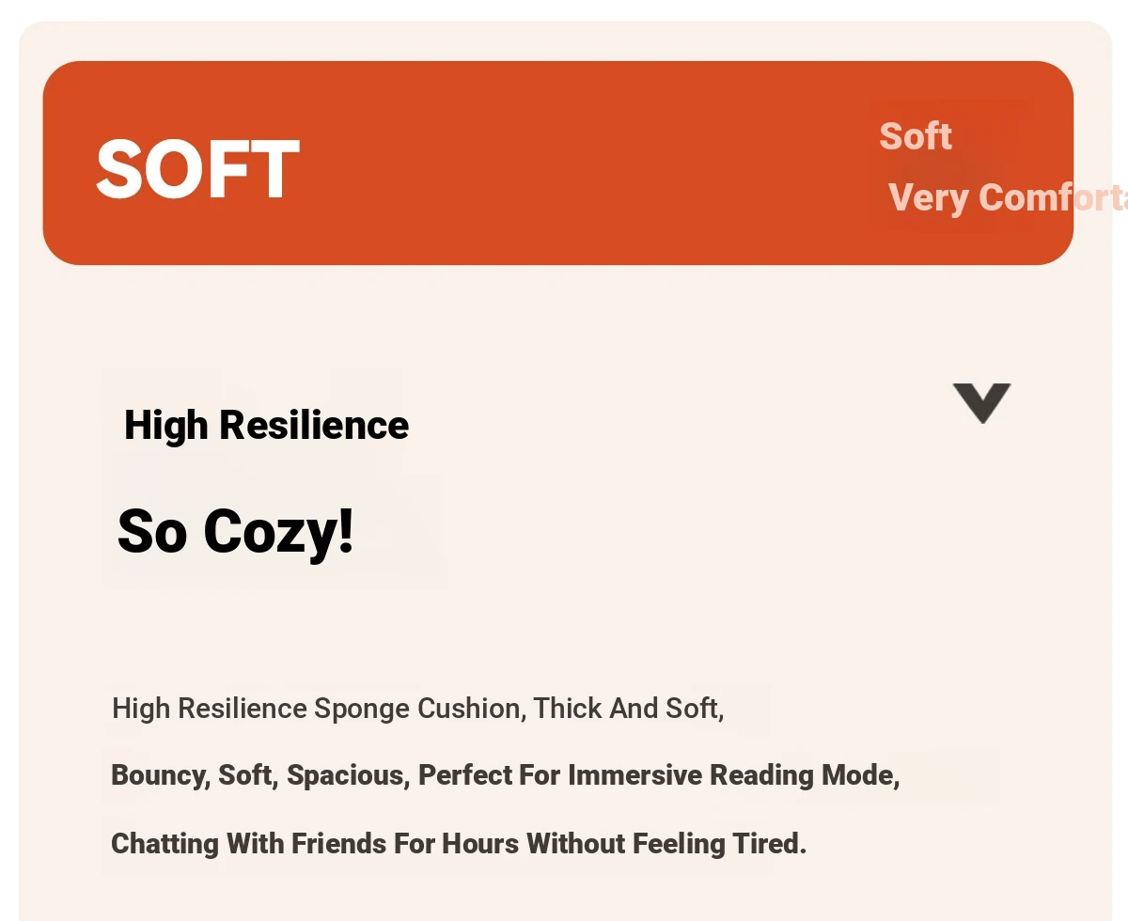
Task: Click the "Thick And Soft" phrase
Action: [x=628, y=708]
